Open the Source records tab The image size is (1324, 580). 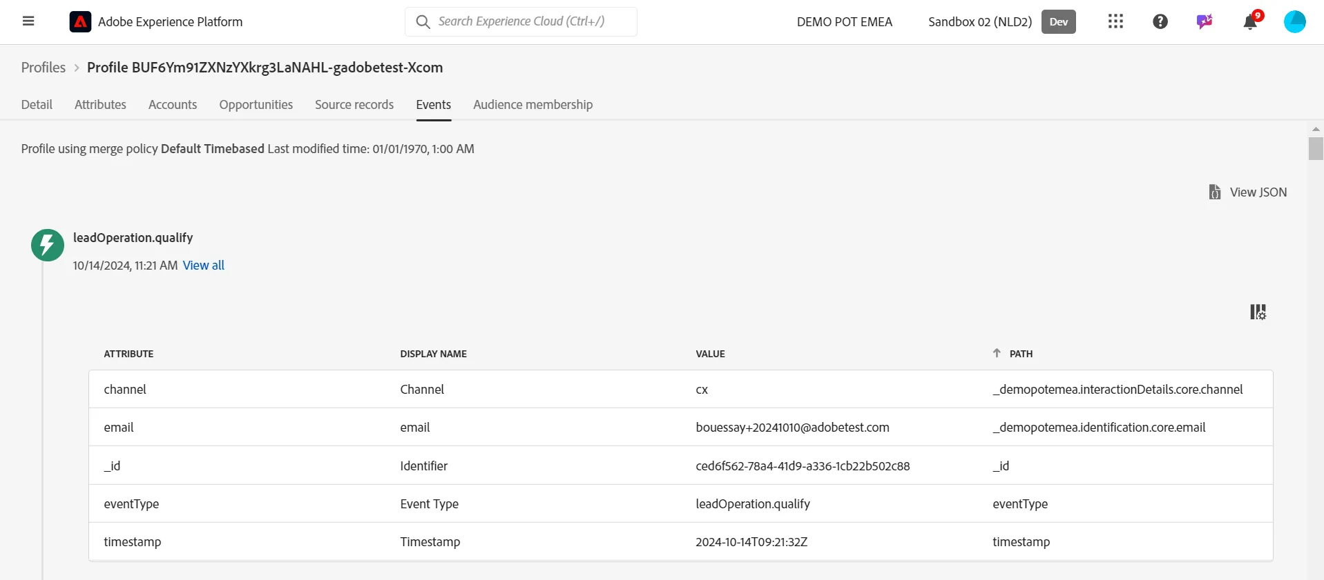point(354,105)
